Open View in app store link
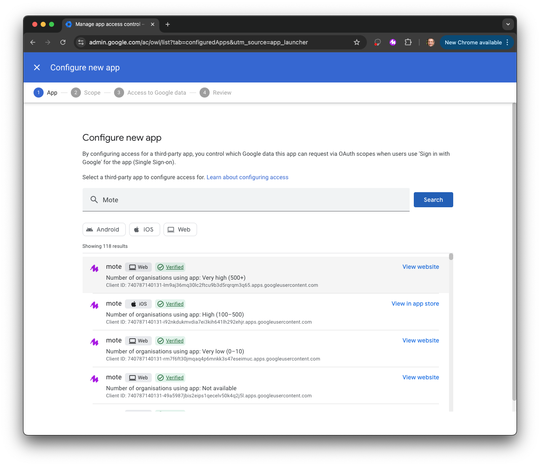Image resolution: width=540 pixels, height=466 pixels. click(x=415, y=304)
